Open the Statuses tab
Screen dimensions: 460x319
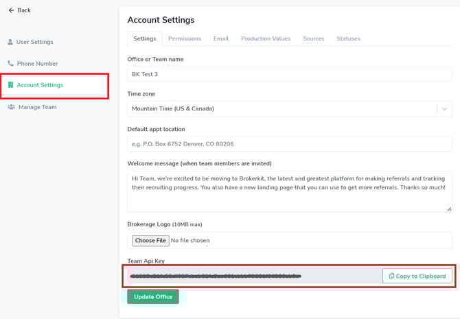click(348, 38)
